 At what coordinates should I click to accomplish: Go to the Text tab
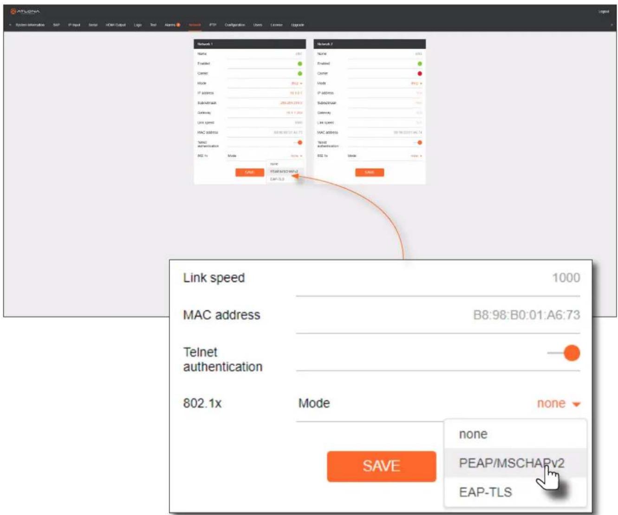(153, 25)
